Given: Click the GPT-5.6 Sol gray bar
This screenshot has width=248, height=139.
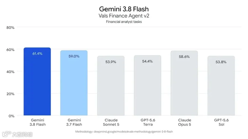Looking at the screenshot, I should (221, 86).
